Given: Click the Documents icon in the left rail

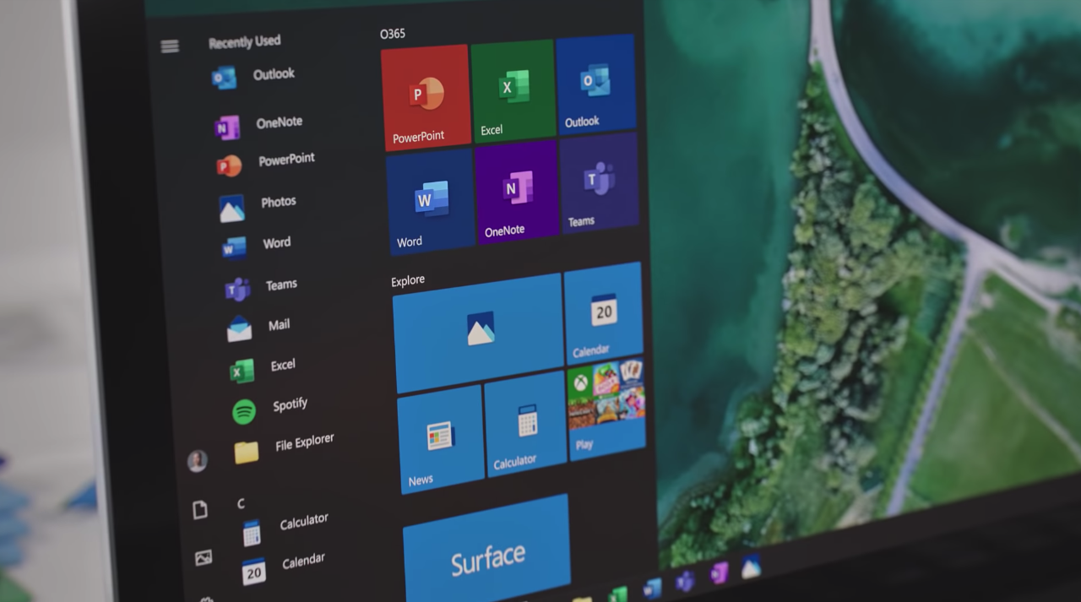Looking at the screenshot, I should 200,508.
